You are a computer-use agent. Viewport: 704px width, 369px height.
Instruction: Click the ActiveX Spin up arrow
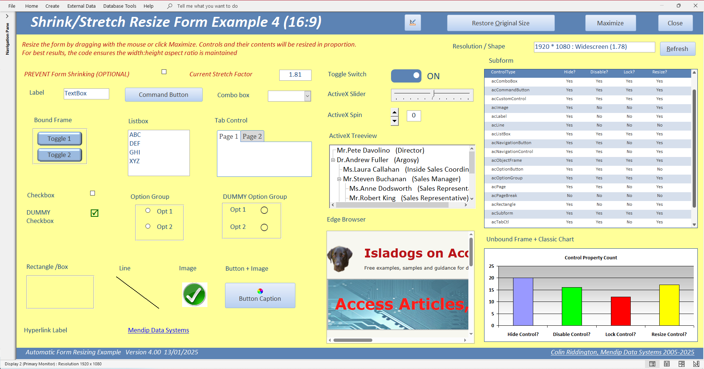tap(394, 112)
